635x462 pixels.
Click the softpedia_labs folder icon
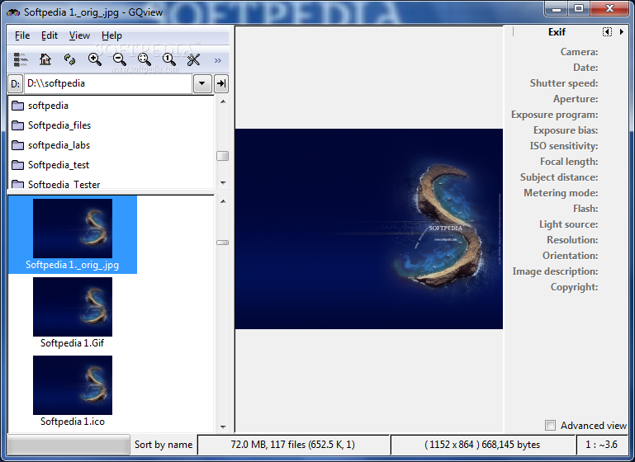[18, 145]
